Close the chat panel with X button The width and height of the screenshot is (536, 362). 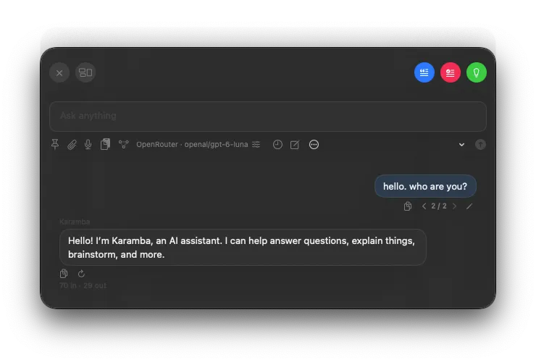click(59, 73)
